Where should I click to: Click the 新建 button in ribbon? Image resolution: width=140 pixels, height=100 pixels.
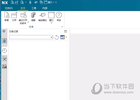[x=7, y=17]
